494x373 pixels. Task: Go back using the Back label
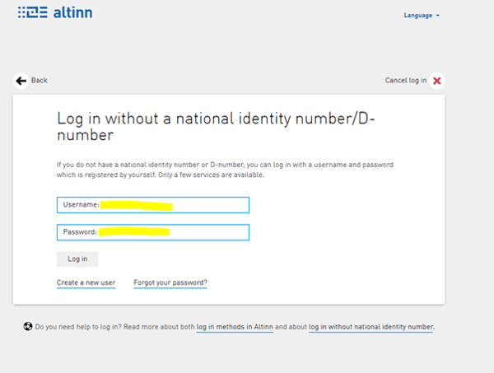(39, 81)
